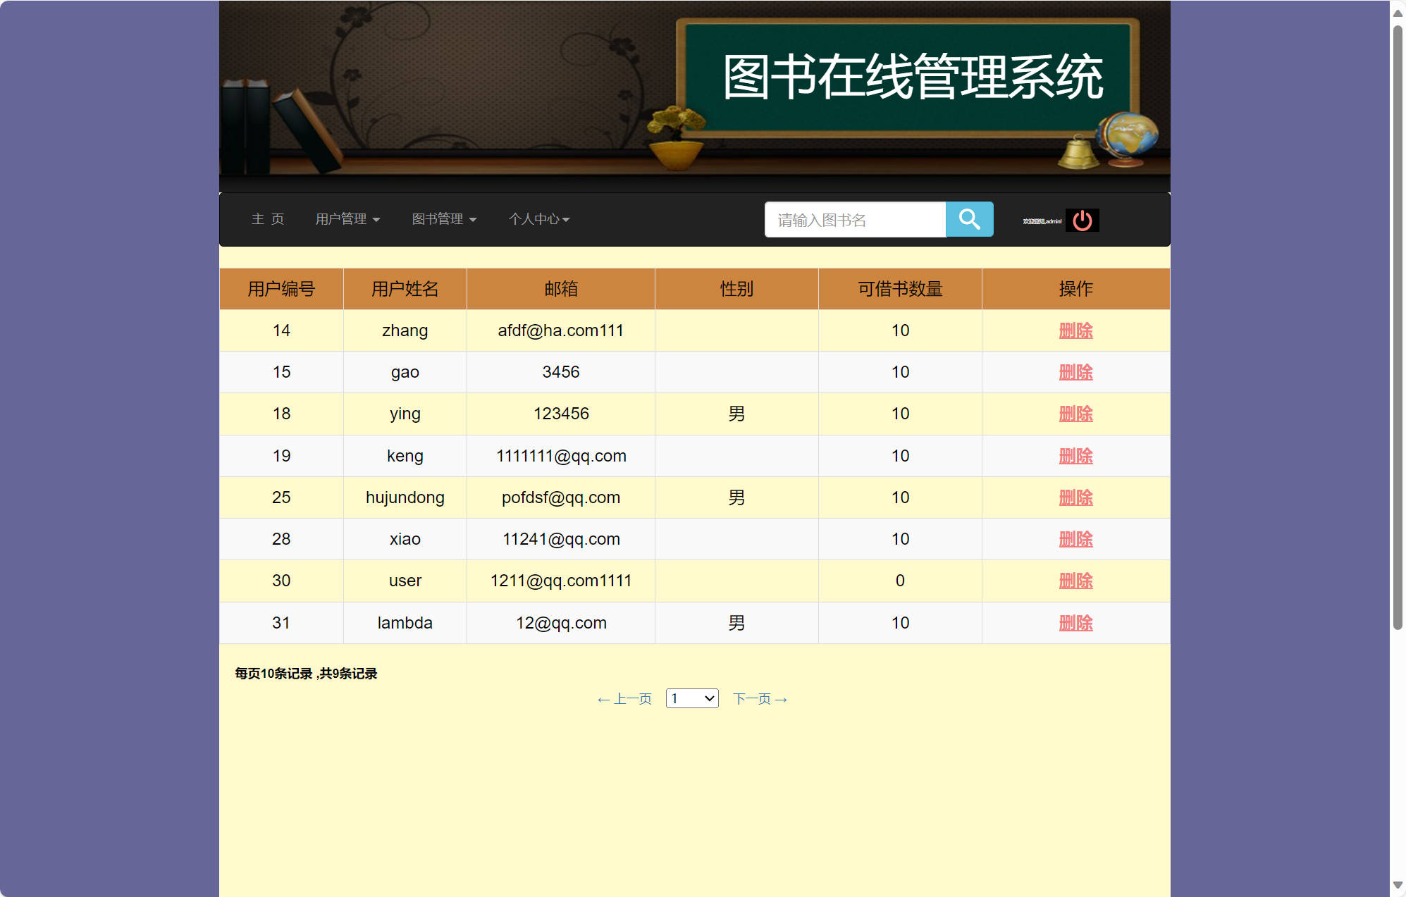The width and height of the screenshot is (1406, 897).
Task: Click 上一页 to go back
Action: click(x=624, y=698)
